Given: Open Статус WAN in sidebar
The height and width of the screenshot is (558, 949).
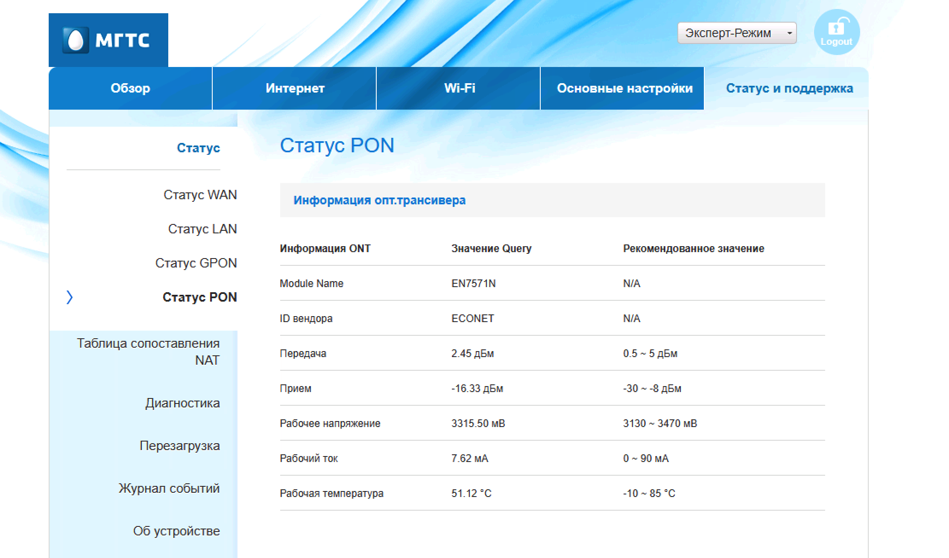Looking at the screenshot, I should point(200,195).
